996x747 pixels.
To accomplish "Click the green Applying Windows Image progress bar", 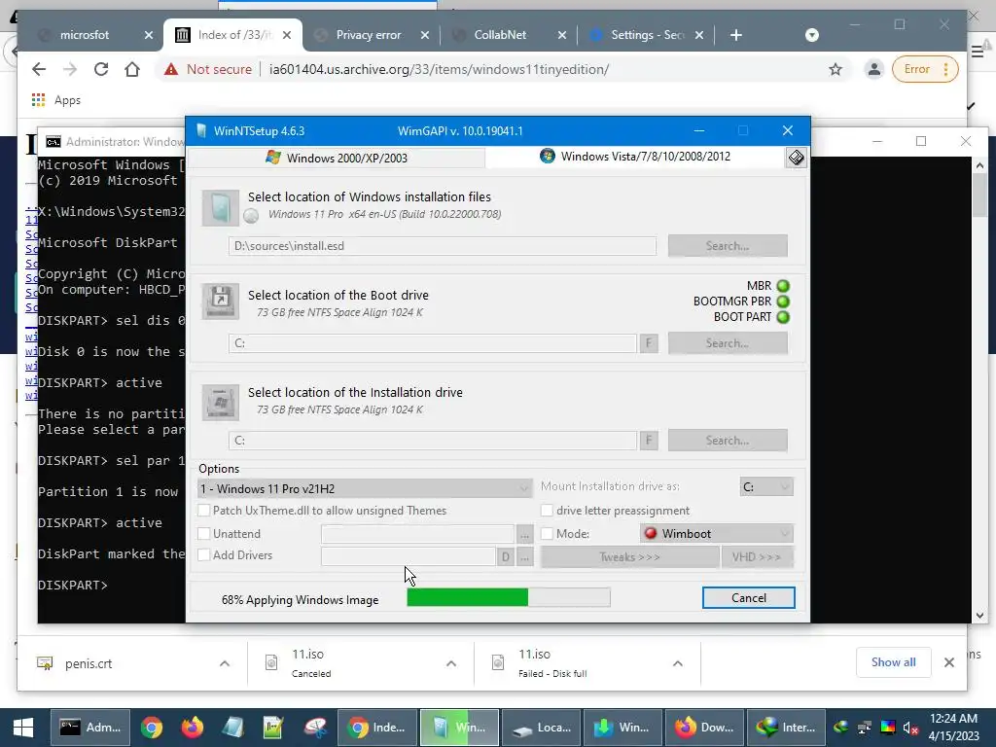I will (x=508, y=597).
